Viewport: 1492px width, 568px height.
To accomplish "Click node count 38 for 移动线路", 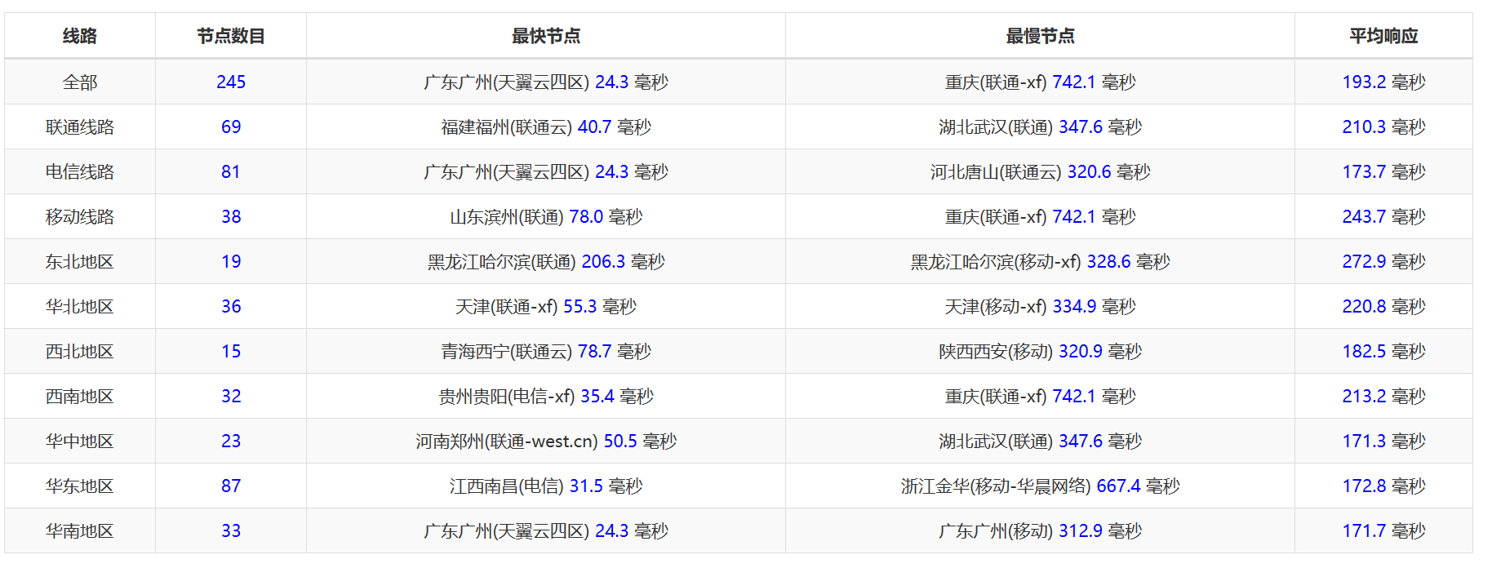I will click(231, 216).
